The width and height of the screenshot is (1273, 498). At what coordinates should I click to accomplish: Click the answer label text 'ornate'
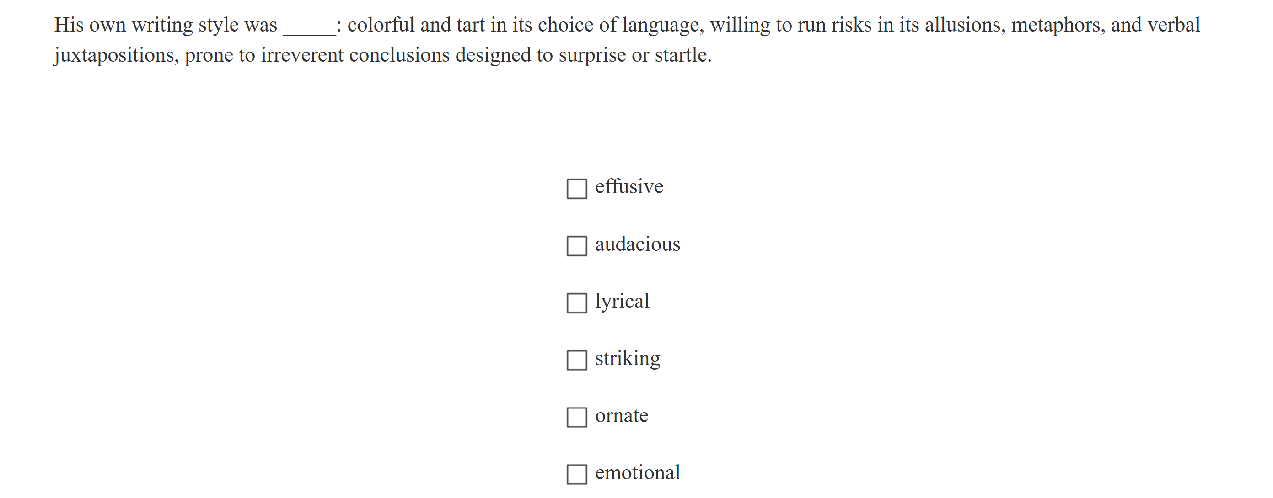[621, 416]
